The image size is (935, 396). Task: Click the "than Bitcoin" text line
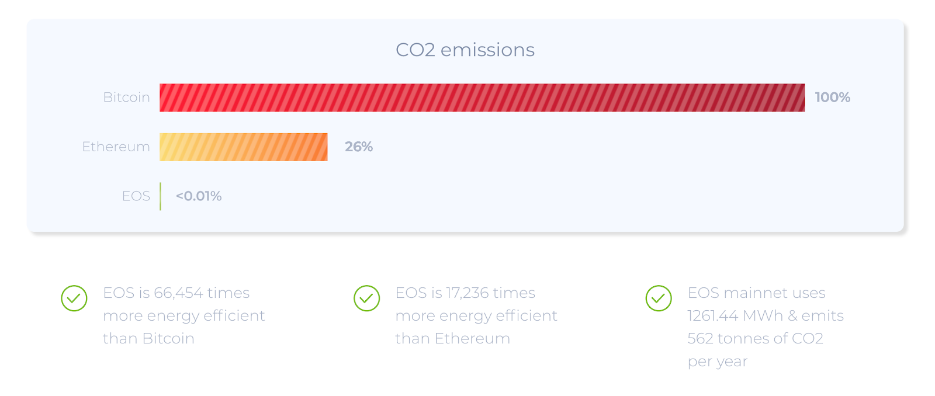(x=148, y=339)
